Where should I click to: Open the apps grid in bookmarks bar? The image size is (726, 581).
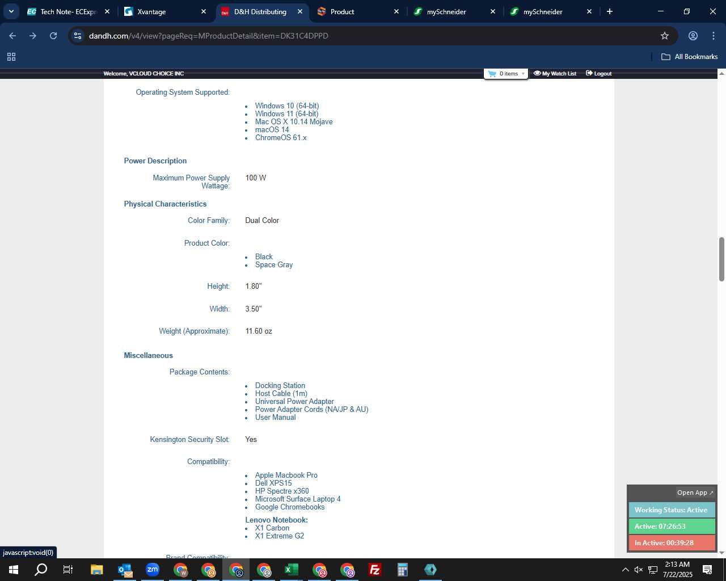[x=11, y=57]
